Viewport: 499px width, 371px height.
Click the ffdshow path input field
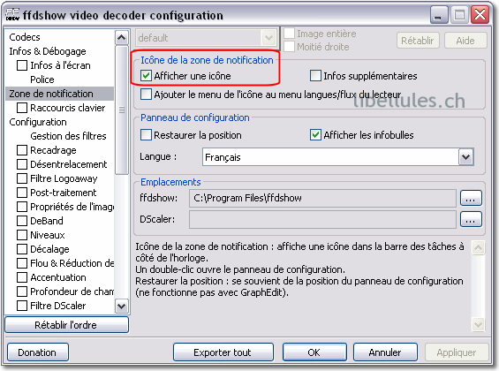coord(322,198)
